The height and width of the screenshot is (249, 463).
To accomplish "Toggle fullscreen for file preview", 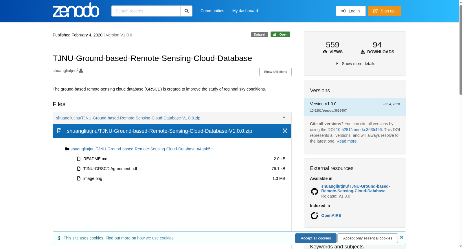I will pyautogui.click(x=285, y=131).
